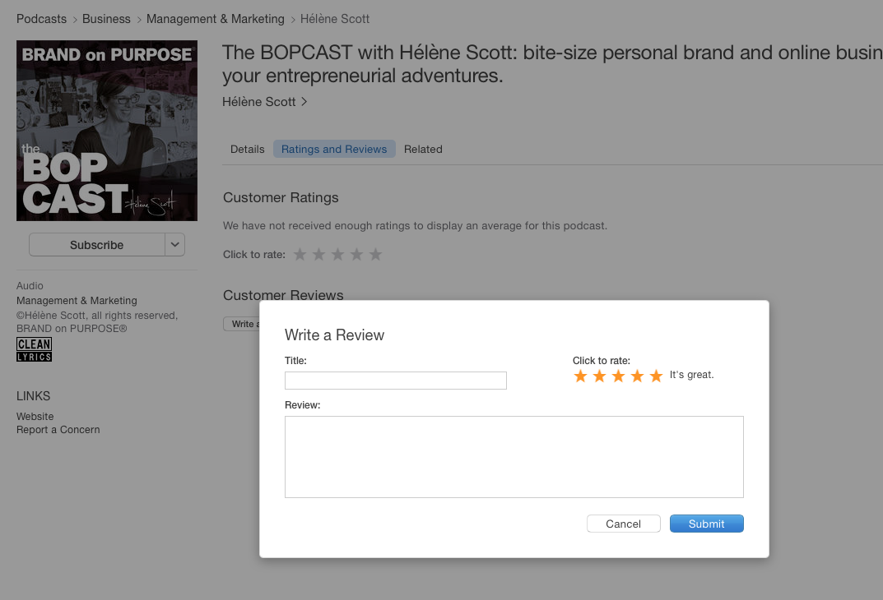The height and width of the screenshot is (600, 883).
Task: Submit the review
Action: coord(706,524)
